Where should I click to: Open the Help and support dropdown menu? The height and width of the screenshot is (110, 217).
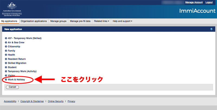tap(123, 21)
